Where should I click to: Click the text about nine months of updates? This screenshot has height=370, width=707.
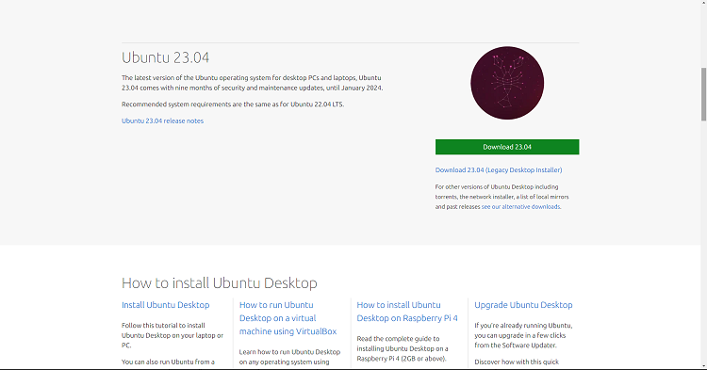pos(252,83)
